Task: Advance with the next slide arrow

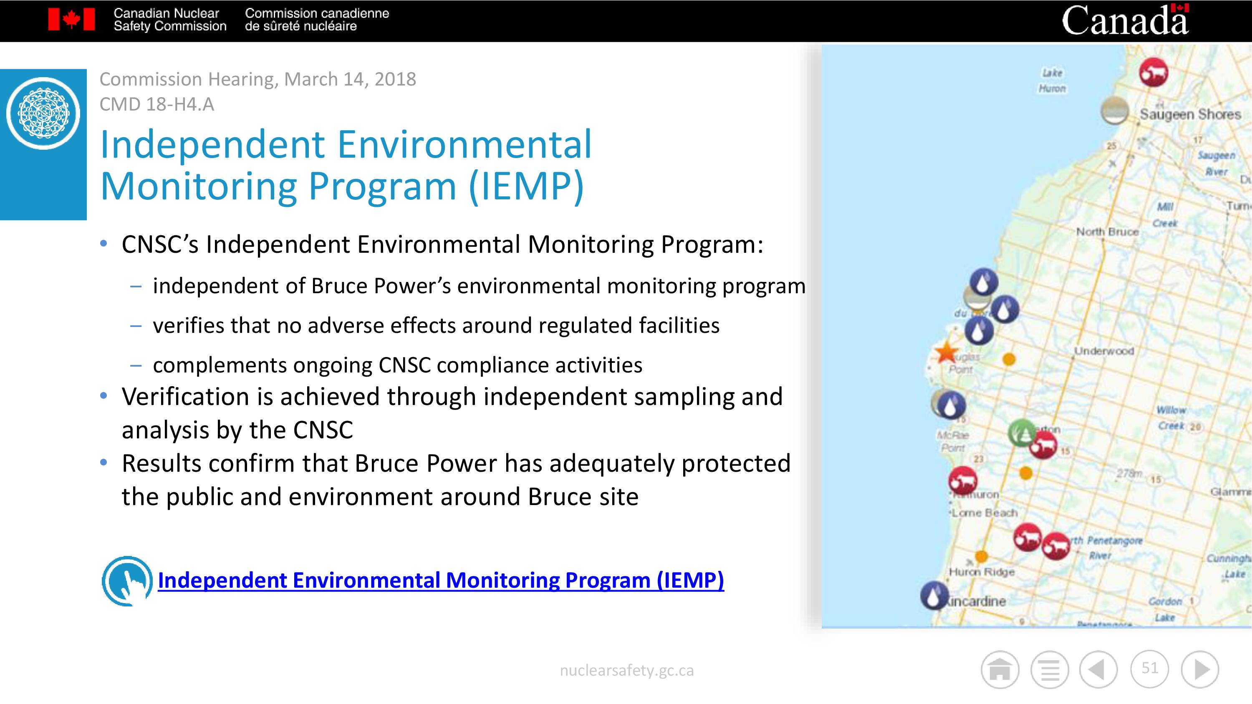Action: [x=1200, y=669]
